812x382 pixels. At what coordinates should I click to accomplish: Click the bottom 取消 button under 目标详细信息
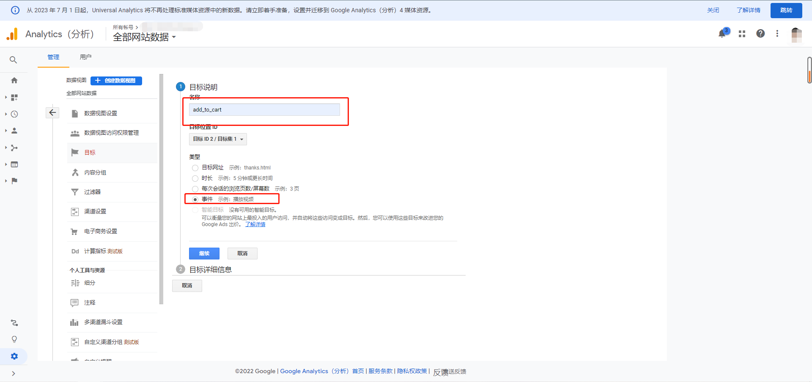(x=187, y=286)
